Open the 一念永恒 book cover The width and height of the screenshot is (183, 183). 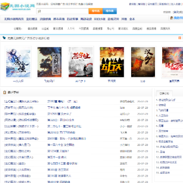tap(18, 62)
